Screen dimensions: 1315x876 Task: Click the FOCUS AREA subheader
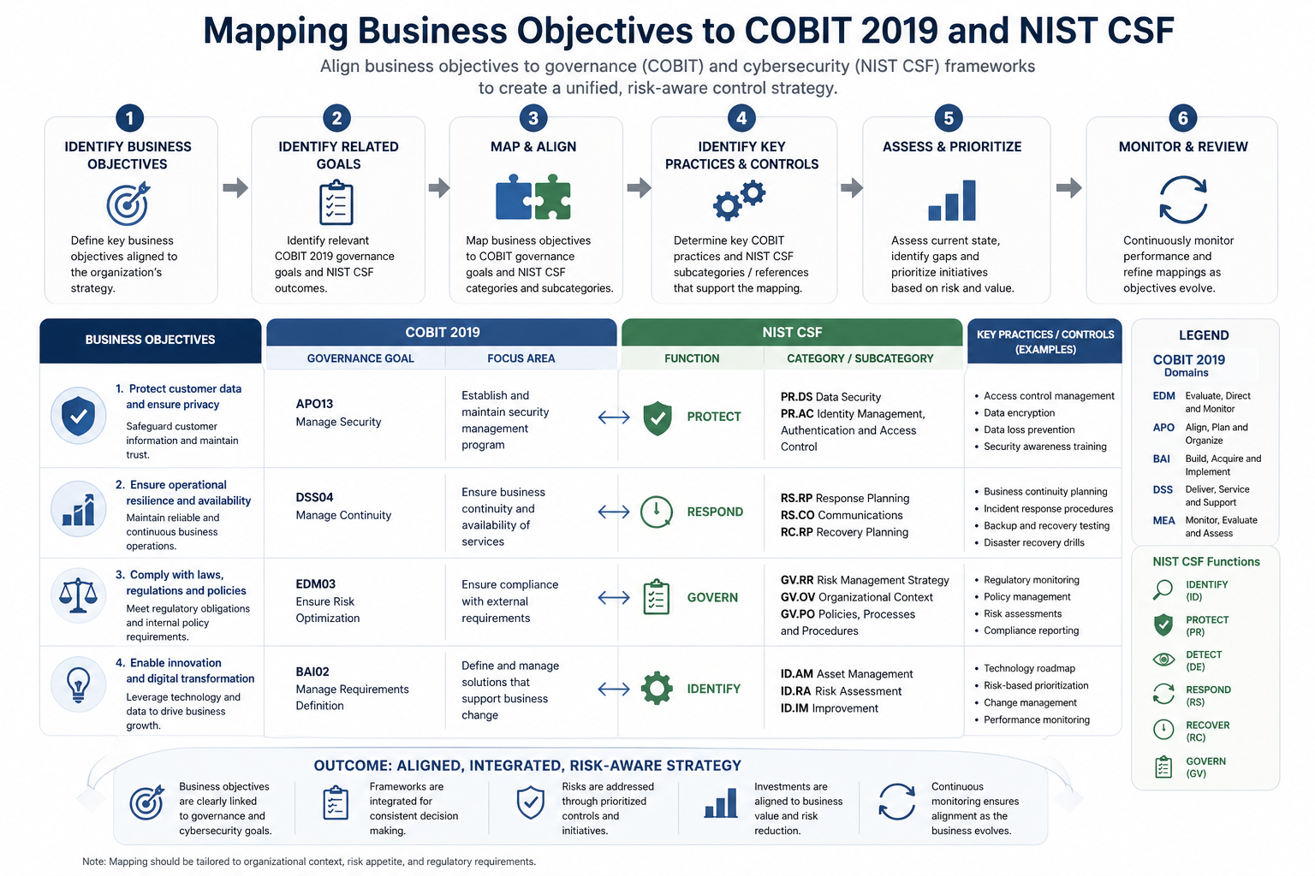tap(521, 358)
